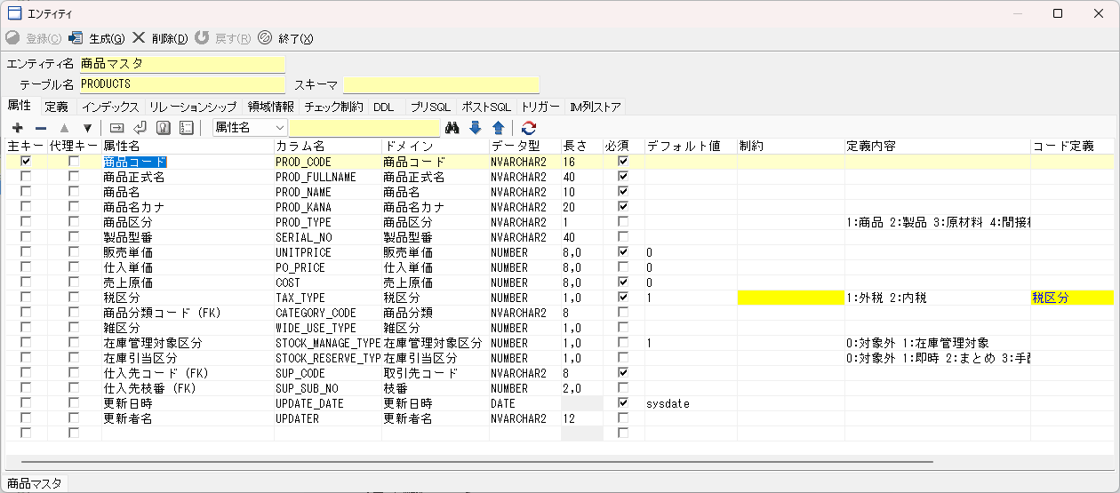
Task: Click the 取引先コード domain cell
Action: (435, 373)
